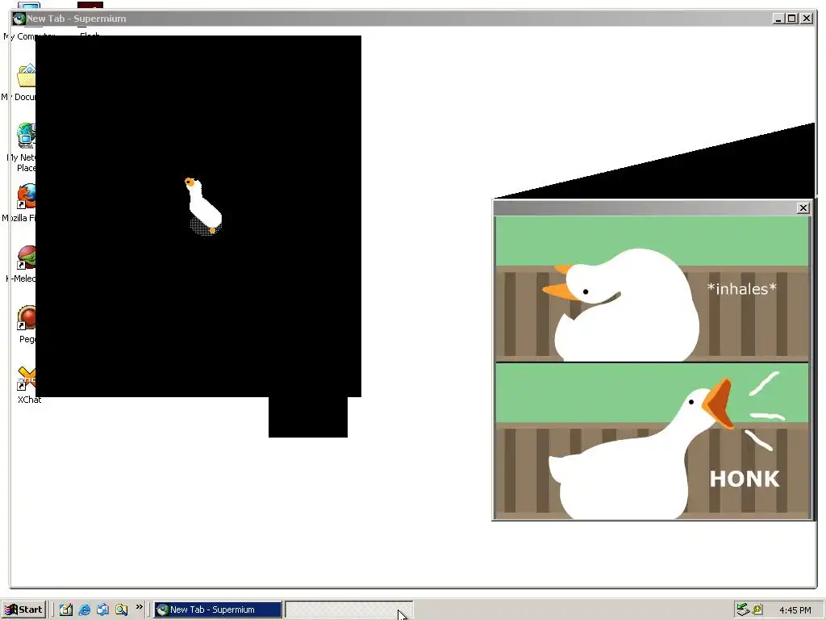Viewport: 826px width, 620px height.
Task: Click Show Desktop in Quick Launch
Action: click(66, 610)
